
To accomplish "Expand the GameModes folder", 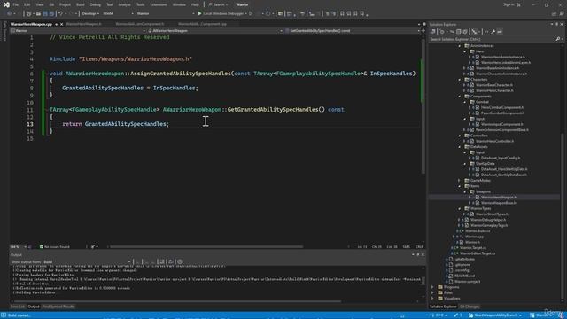I will pos(460,181).
